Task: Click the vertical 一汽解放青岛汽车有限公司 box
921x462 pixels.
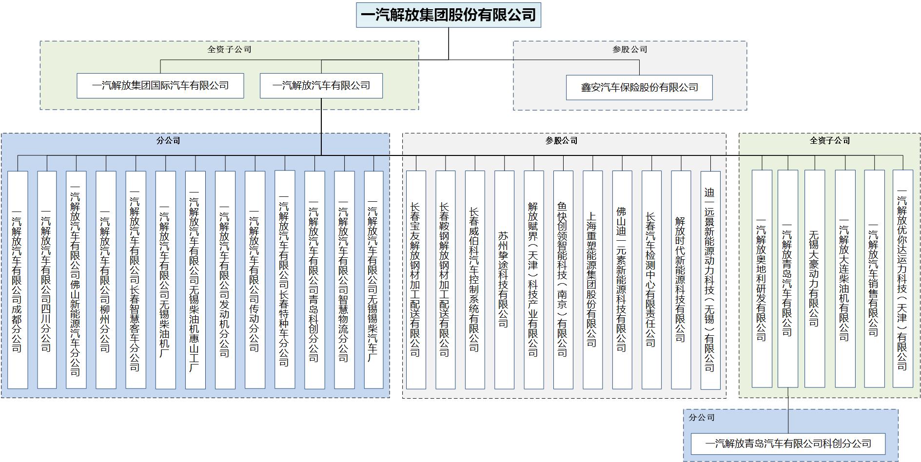Action: pyautogui.click(x=788, y=279)
